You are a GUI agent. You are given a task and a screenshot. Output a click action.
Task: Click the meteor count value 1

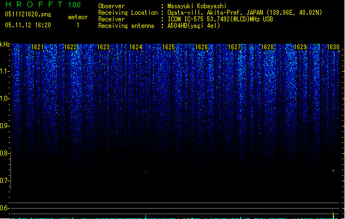[x=78, y=25]
